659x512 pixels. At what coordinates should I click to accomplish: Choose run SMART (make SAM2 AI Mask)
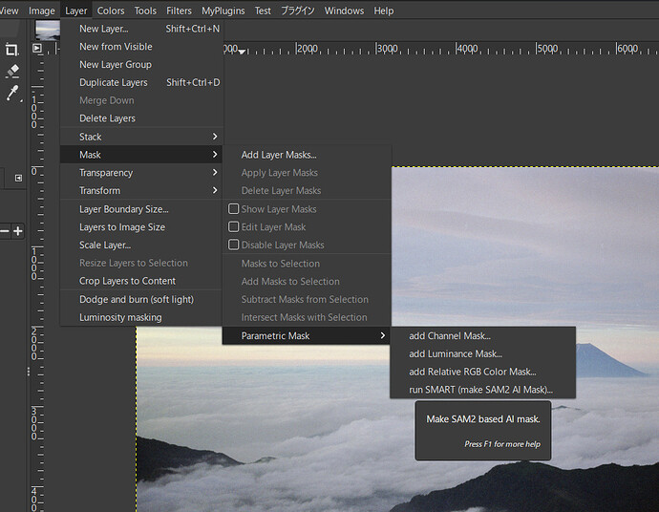[480, 390]
